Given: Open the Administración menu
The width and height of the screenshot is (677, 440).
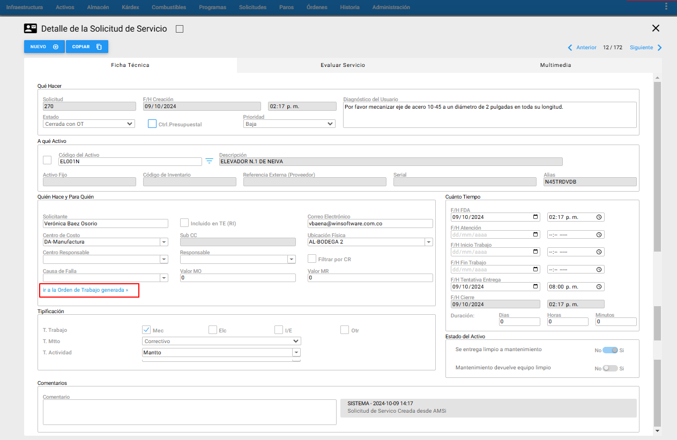Looking at the screenshot, I should [391, 7].
